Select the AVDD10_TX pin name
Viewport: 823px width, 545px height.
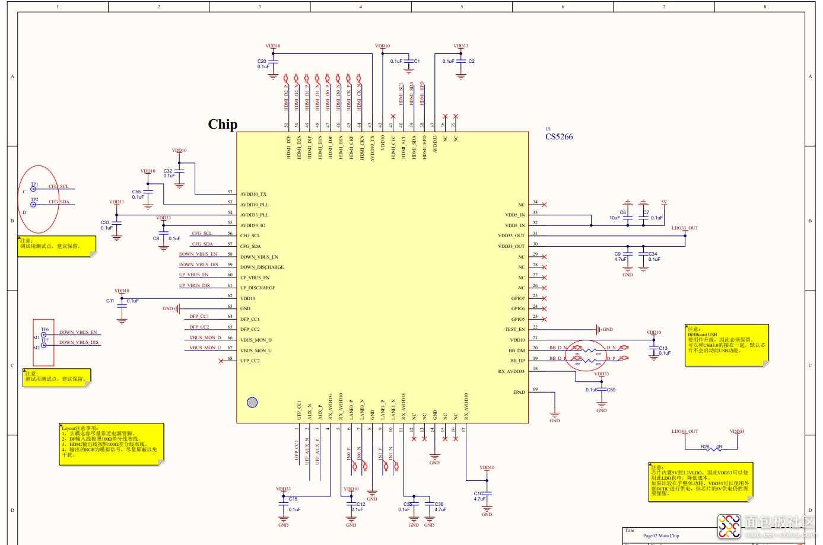click(x=253, y=195)
